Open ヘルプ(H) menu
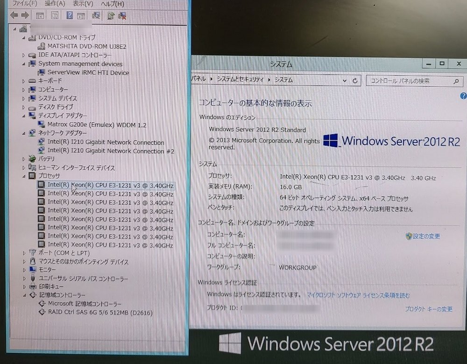Viewport: 467px width, 364px height. (112, 4)
